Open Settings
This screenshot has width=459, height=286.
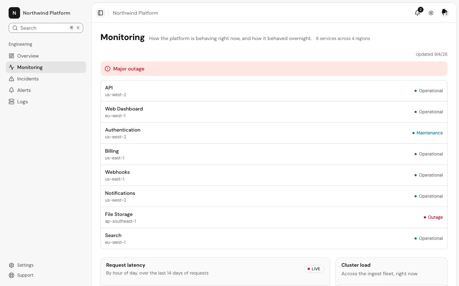tap(46, 265)
